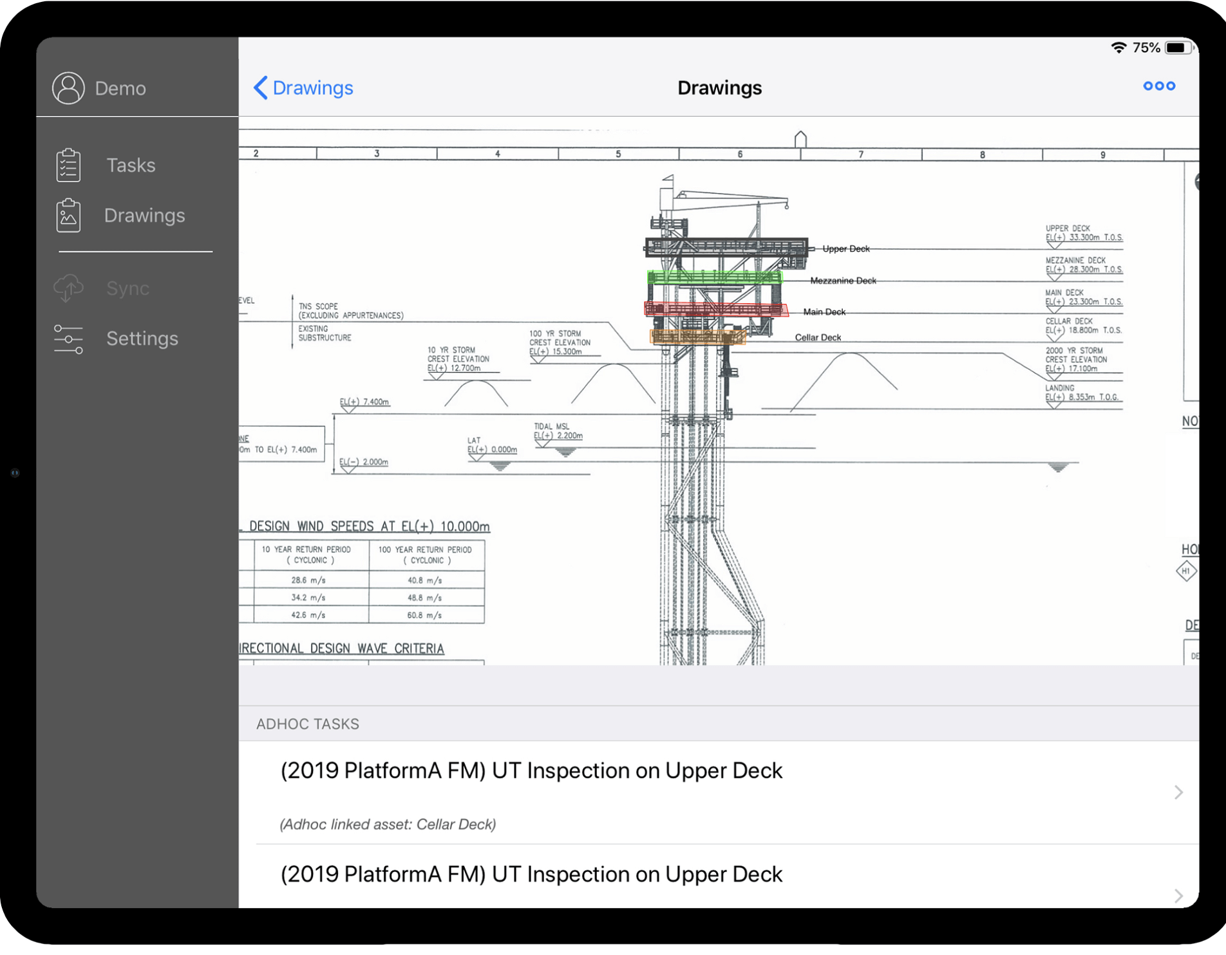The width and height of the screenshot is (1226, 955).
Task: Open first UT Inspection on Upper Deck task
Action: pyautogui.click(x=531, y=771)
